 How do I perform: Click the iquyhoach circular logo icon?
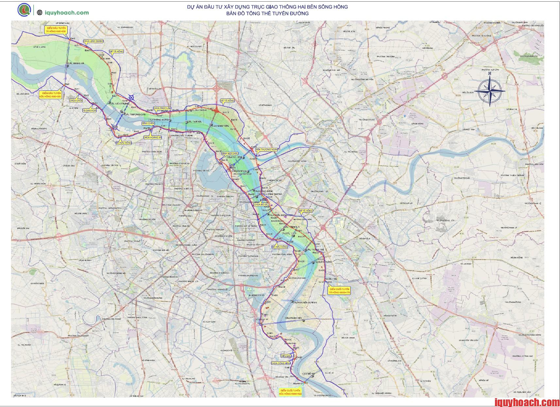tap(24, 9)
